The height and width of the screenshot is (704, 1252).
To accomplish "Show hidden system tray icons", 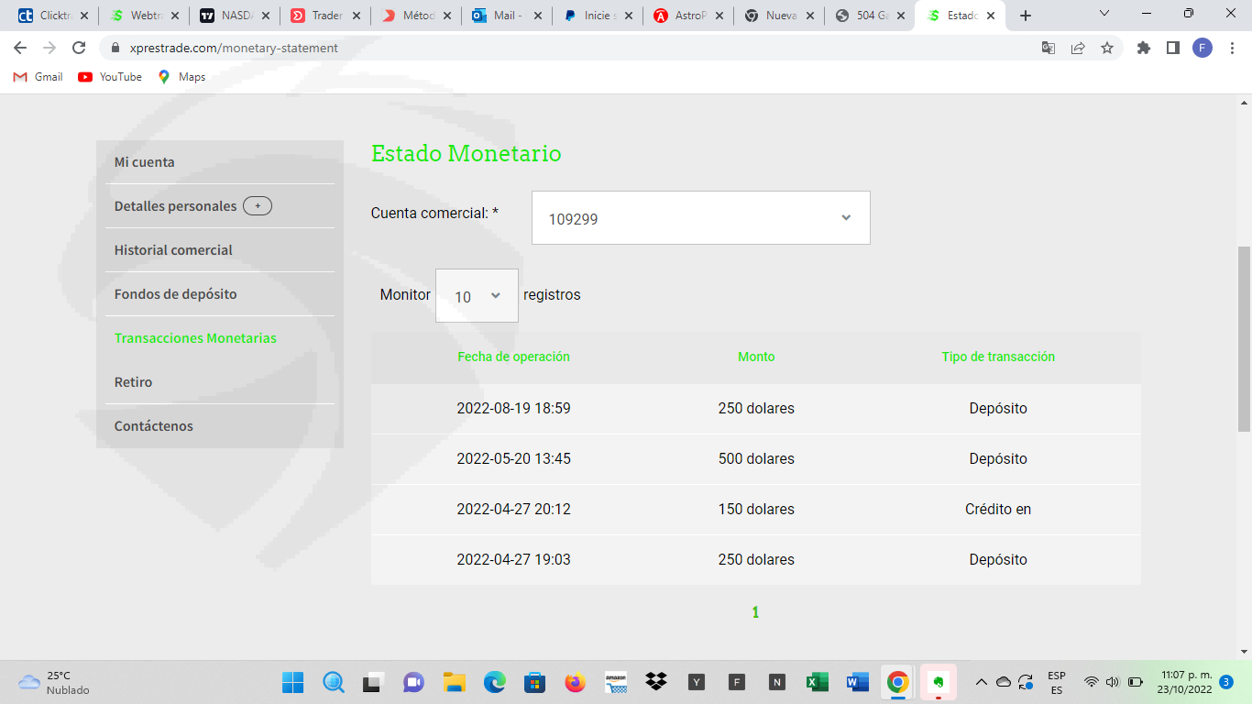I will coord(981,682).
